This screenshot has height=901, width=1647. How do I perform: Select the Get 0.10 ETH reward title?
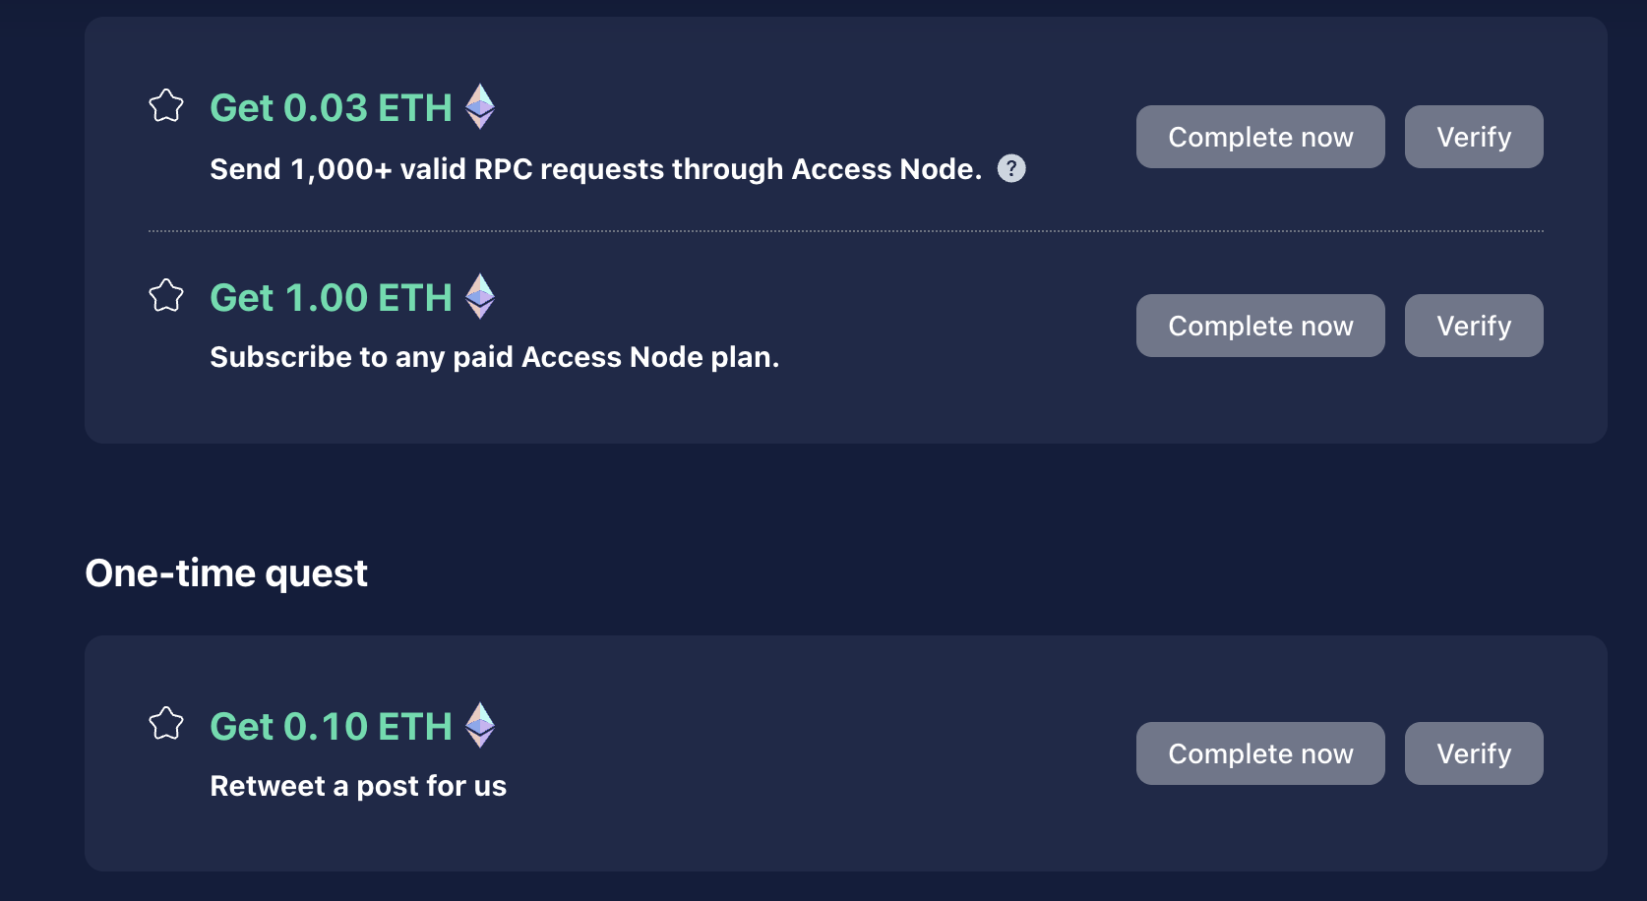pyautogui.click(x=332, y=727)
